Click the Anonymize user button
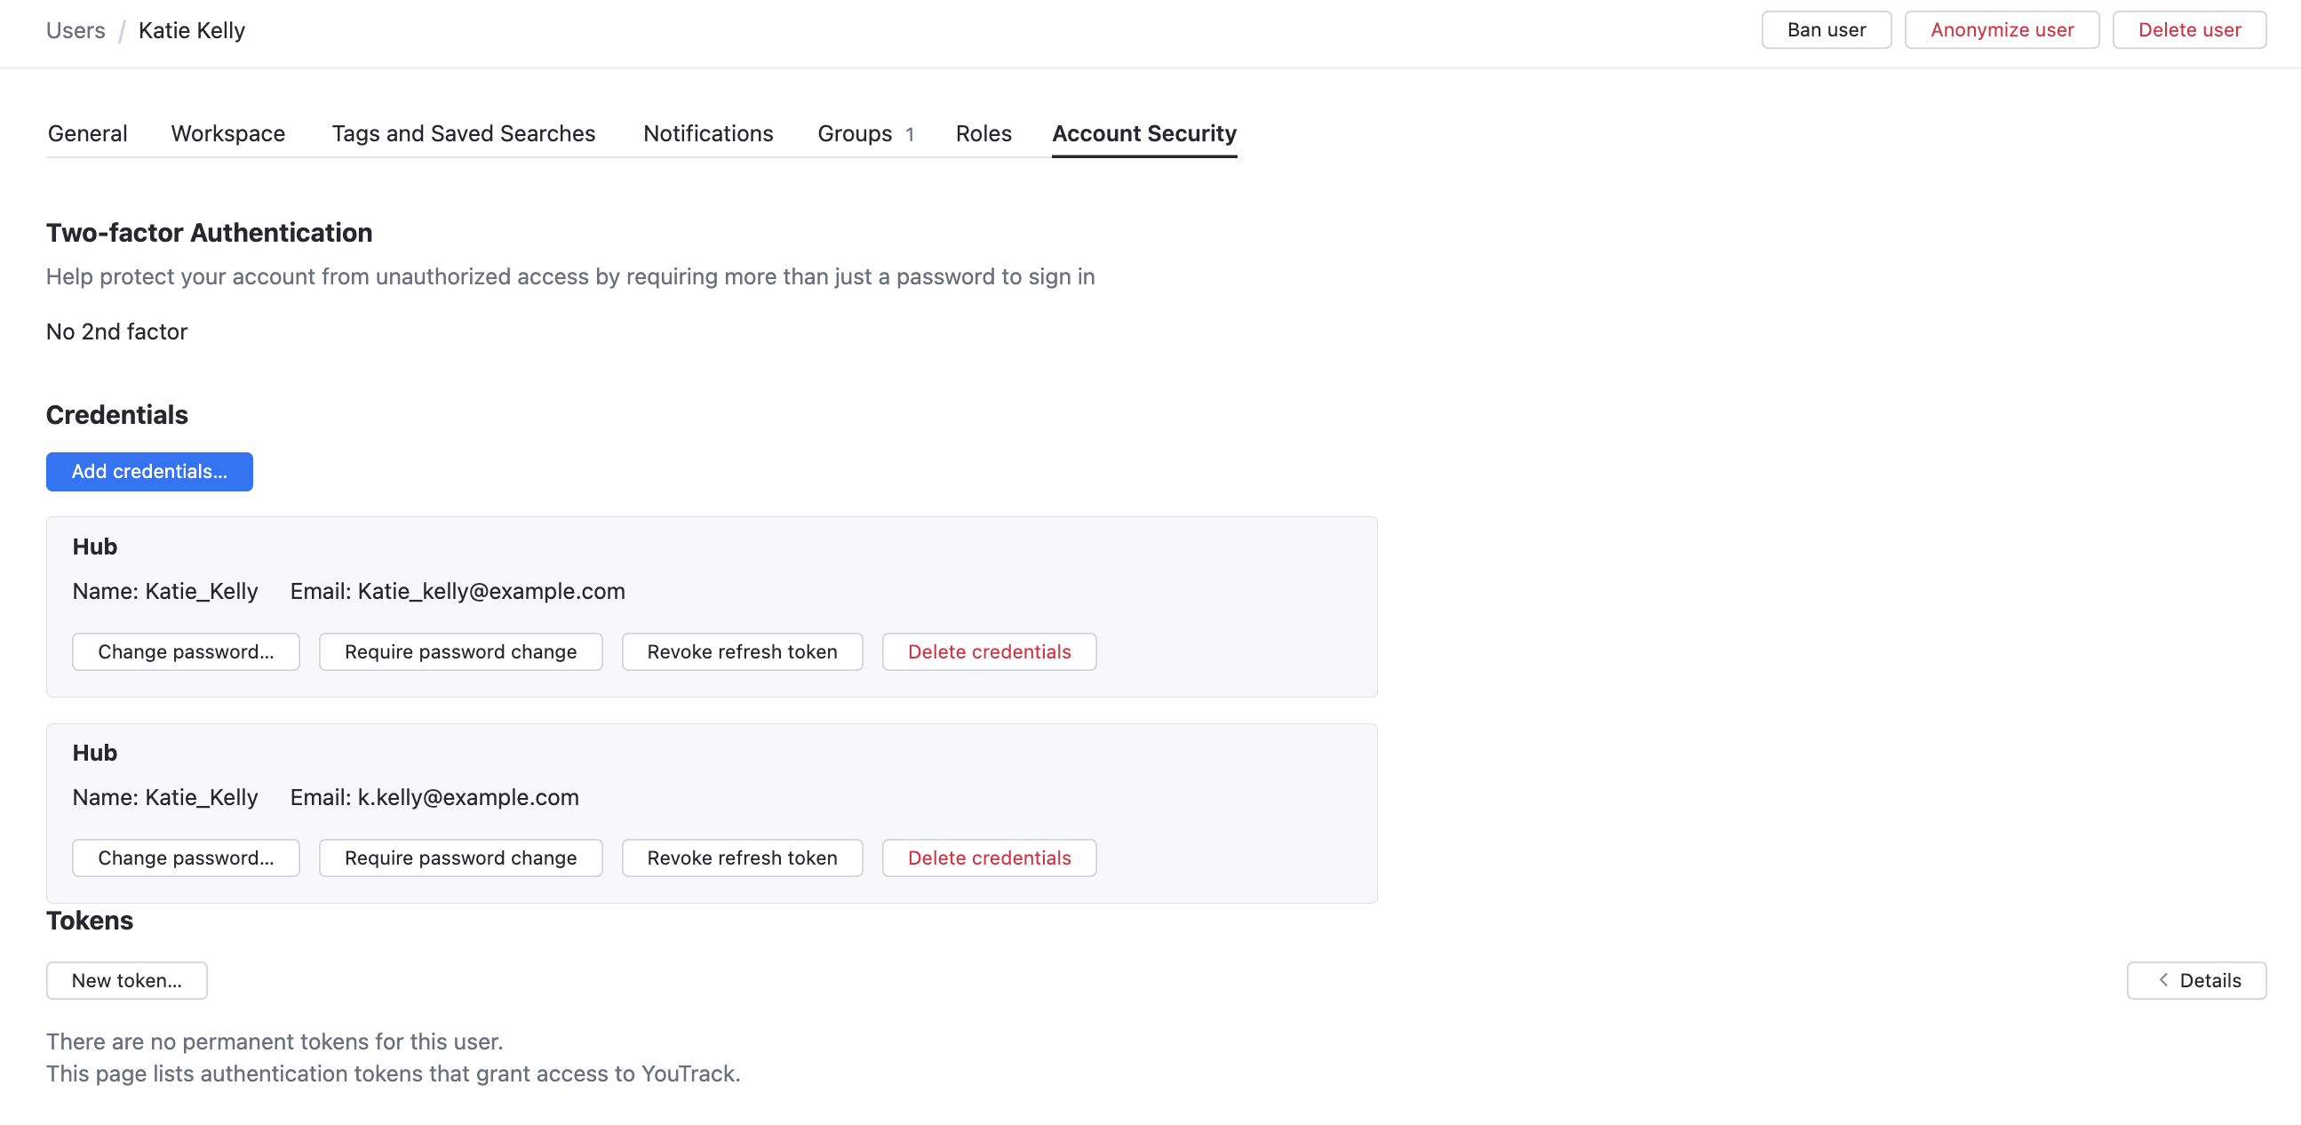 click(x=2002, y=29)
